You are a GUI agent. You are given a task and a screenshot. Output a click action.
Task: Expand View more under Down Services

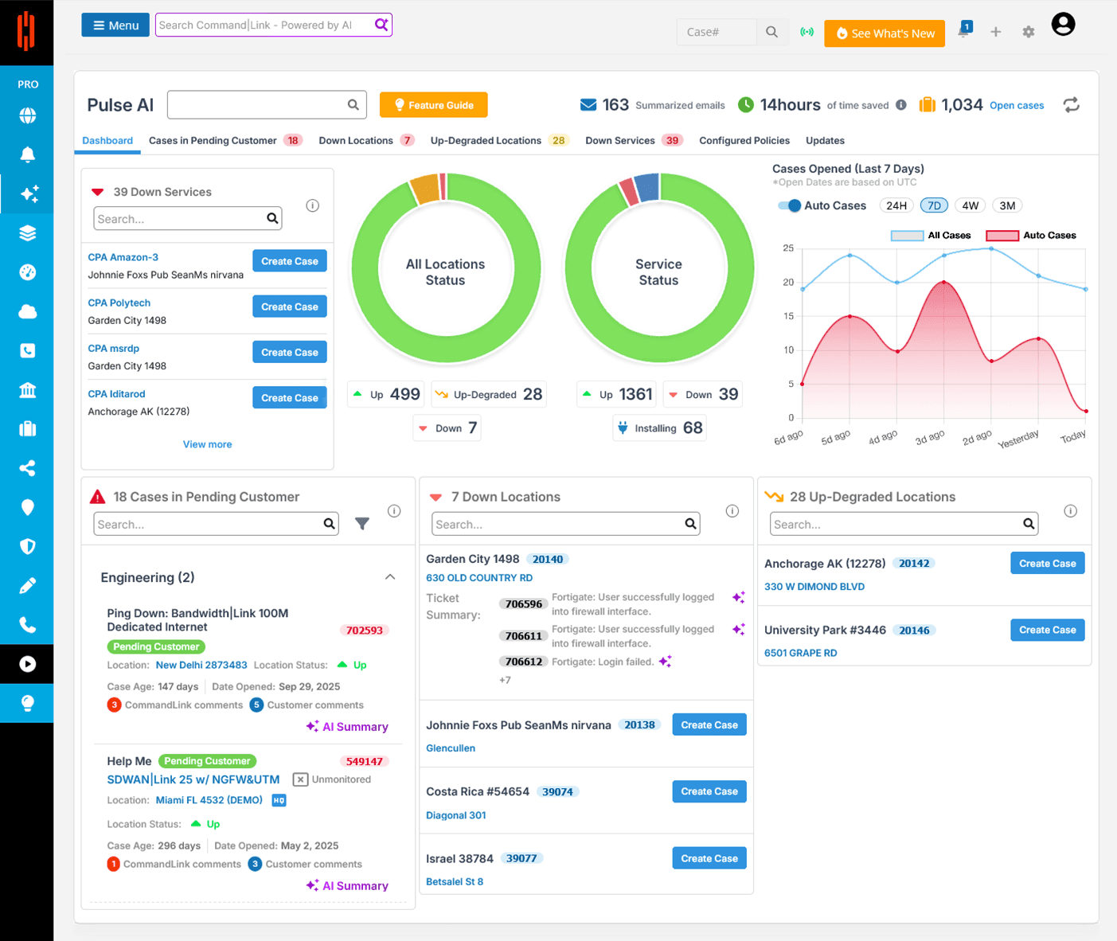coord(207,444)
